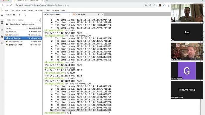
Task: Open the Edit menu
Action: pyautogui.click(x=12, y=10)
